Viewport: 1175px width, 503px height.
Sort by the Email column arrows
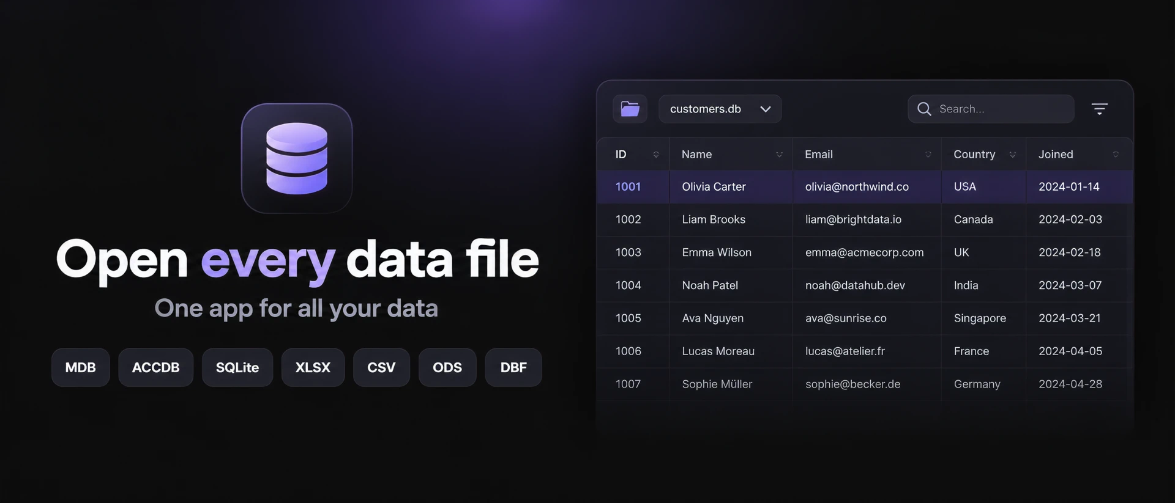(x=928, y=155)
